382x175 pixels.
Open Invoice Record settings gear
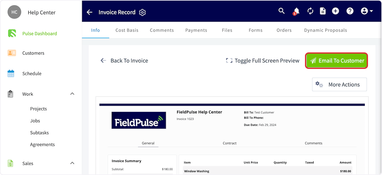(142, 12)
